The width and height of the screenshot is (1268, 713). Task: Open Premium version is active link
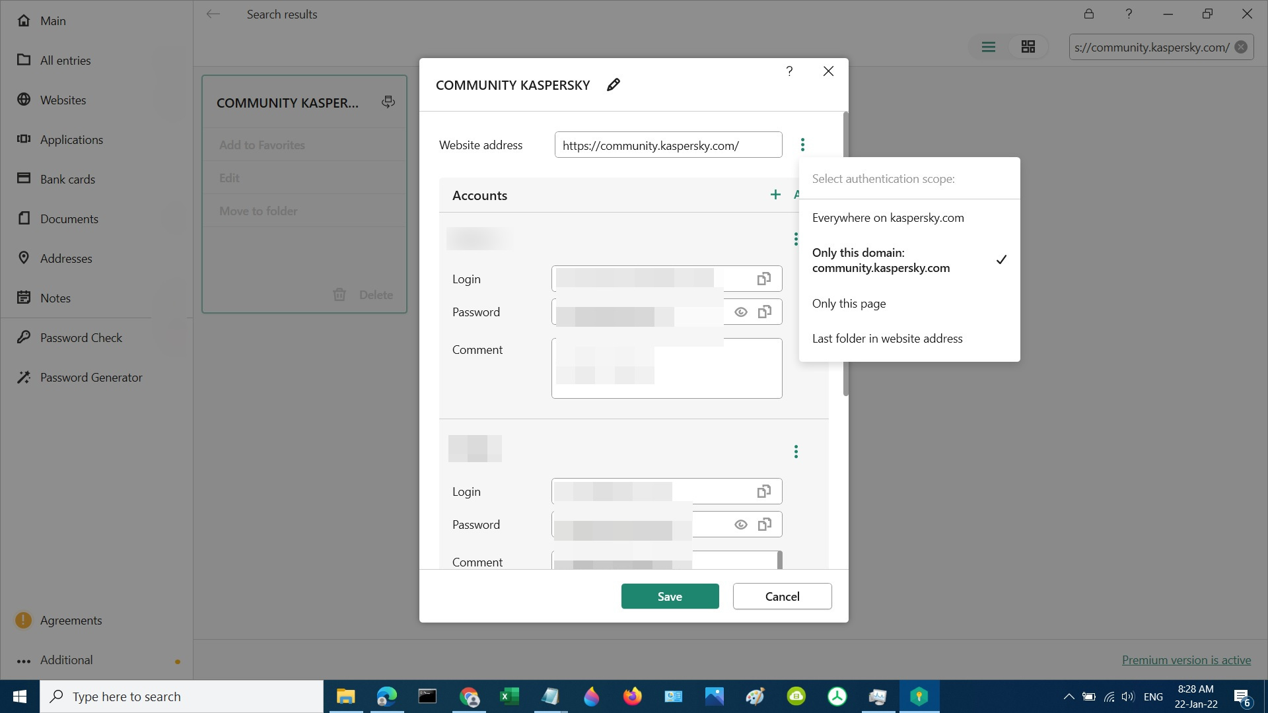click(x=1186, y=660)
